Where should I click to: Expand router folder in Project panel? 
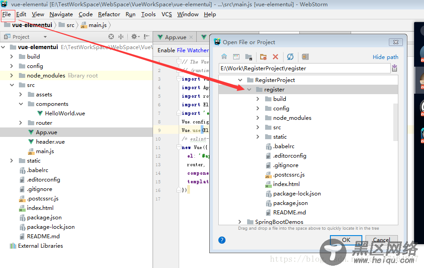[x=21, y=123]
